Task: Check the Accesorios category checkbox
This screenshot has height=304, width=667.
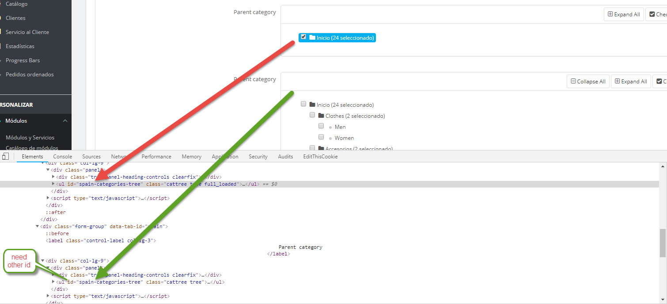Action: (x=312, y=148)
